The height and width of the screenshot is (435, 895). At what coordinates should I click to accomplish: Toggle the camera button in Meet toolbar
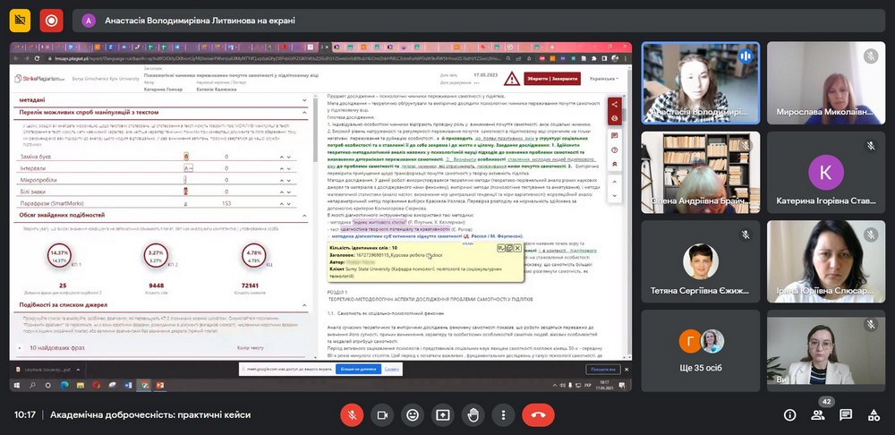coord(382,414)
